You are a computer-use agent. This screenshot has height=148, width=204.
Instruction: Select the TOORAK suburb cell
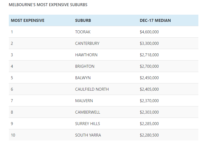(x=83, y=32)
